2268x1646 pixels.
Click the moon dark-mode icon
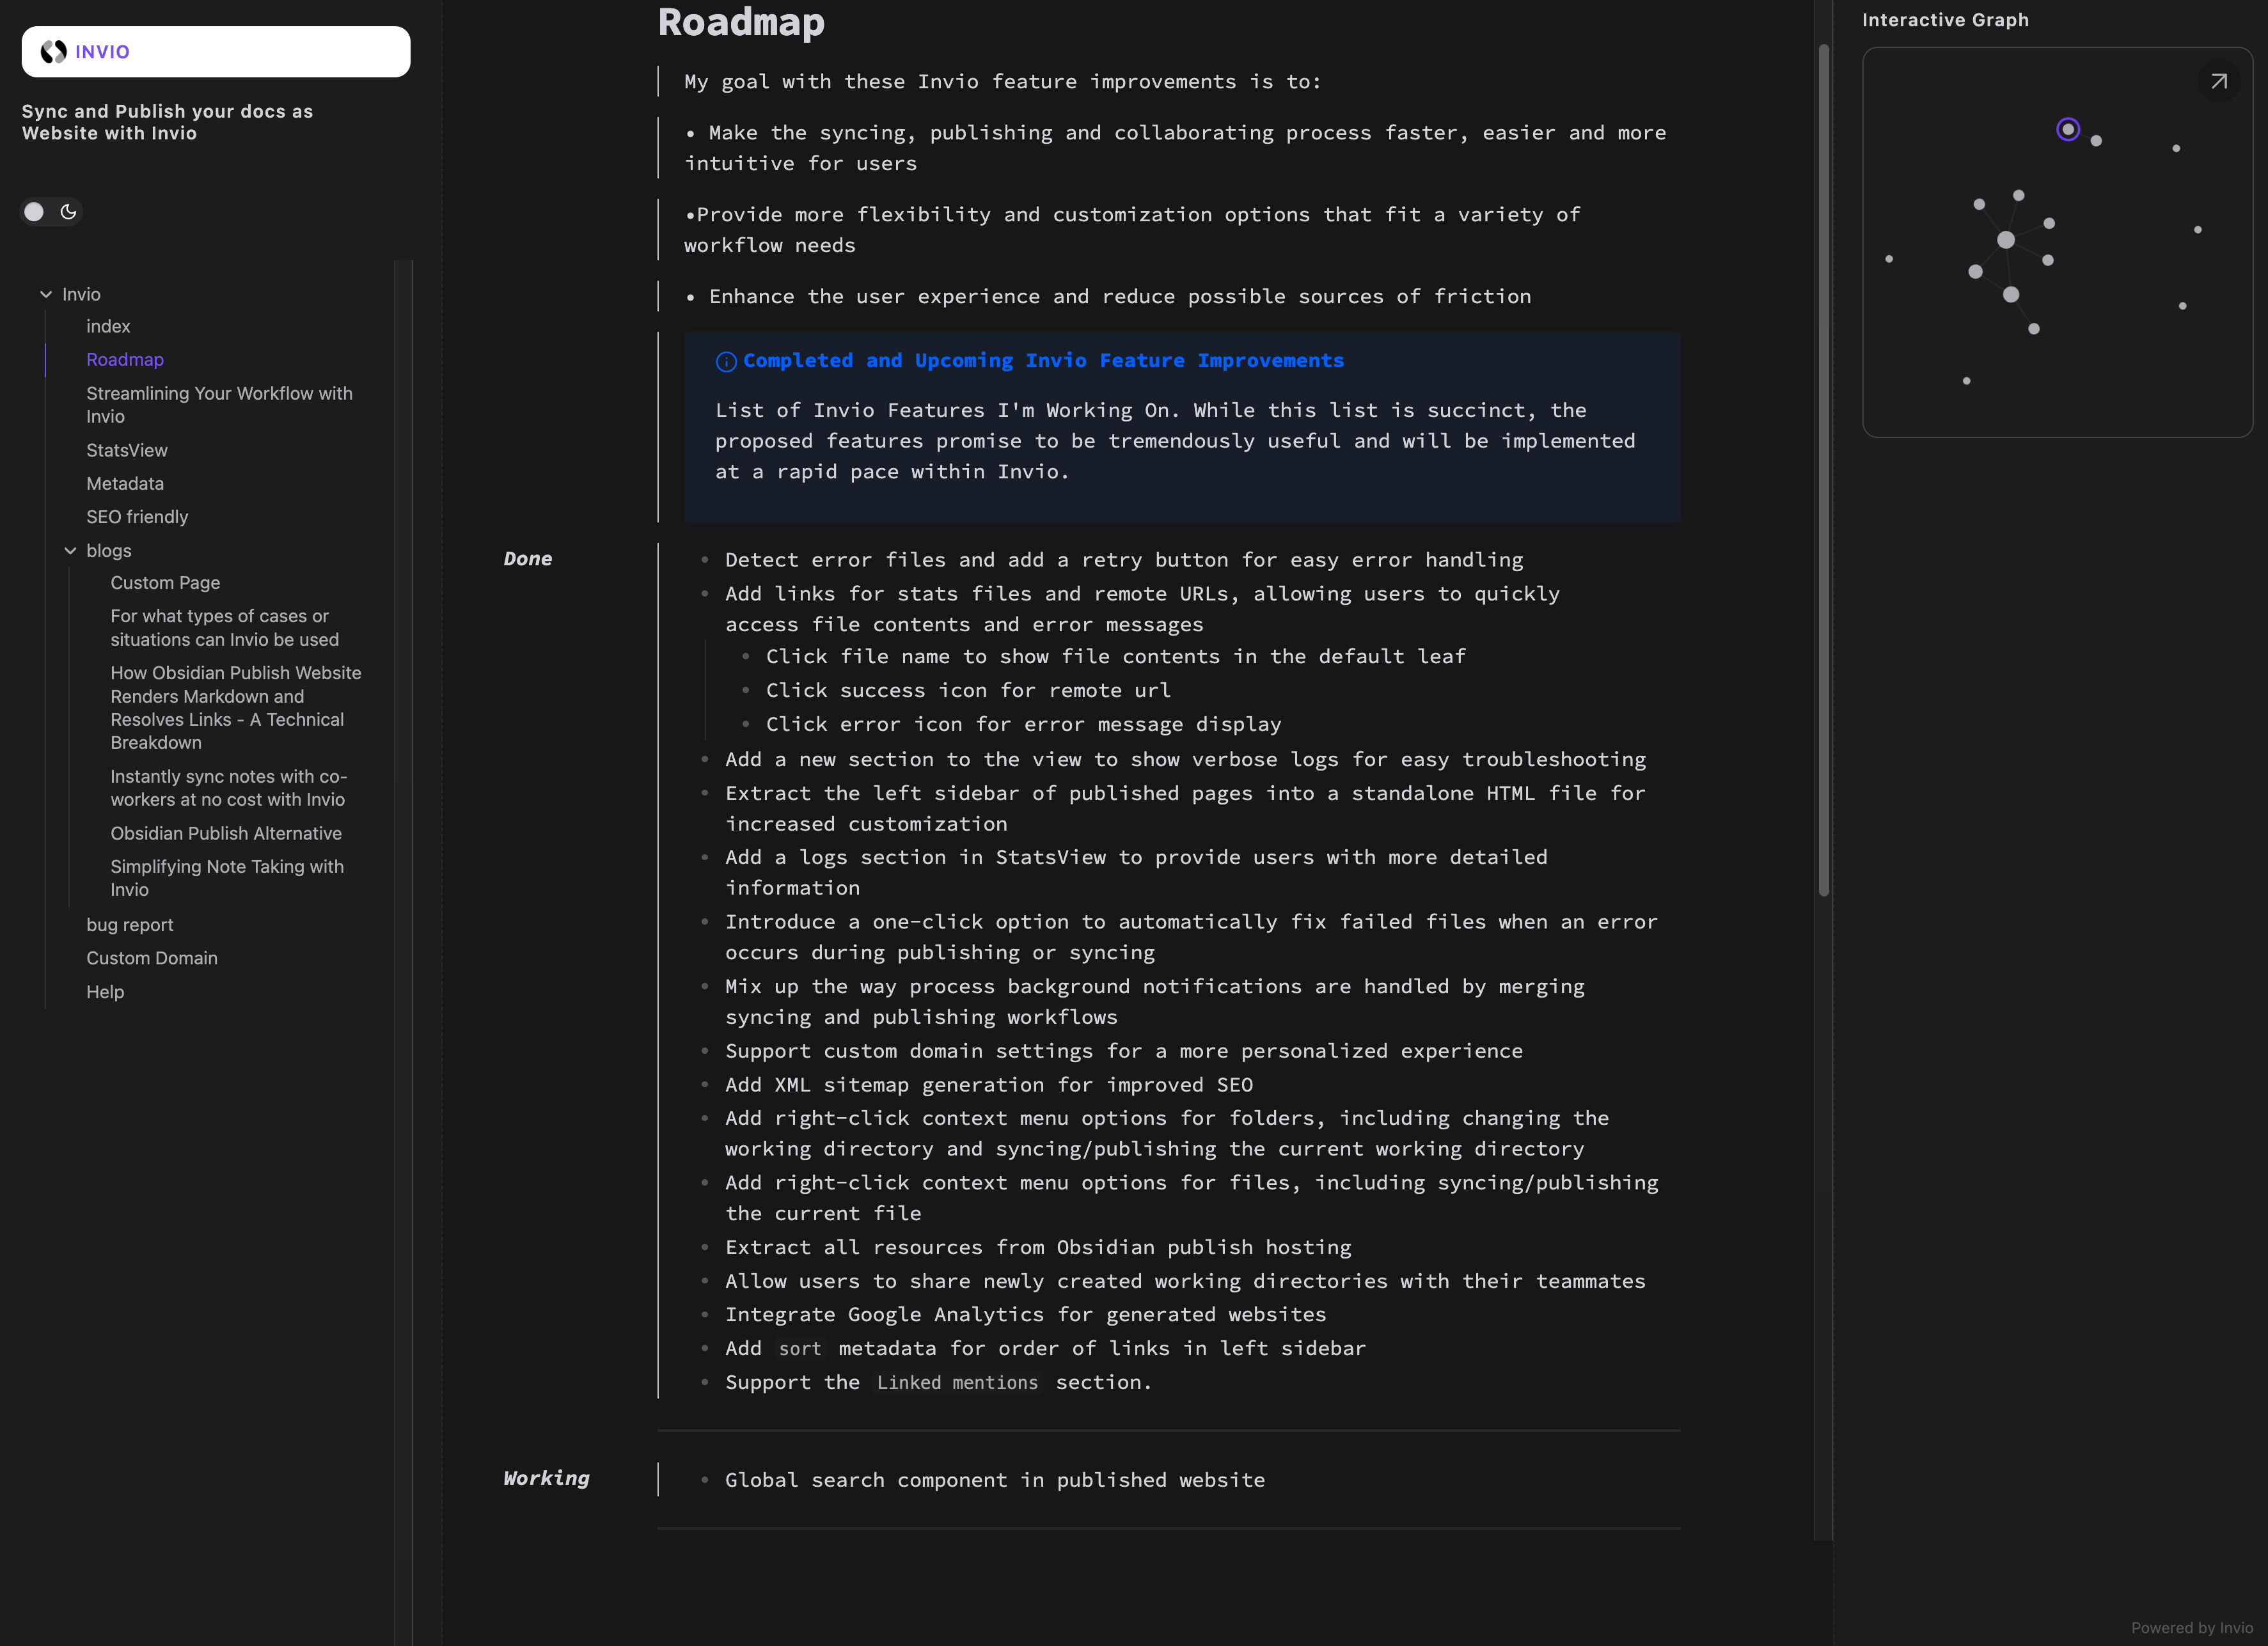[x=68, y=211]
